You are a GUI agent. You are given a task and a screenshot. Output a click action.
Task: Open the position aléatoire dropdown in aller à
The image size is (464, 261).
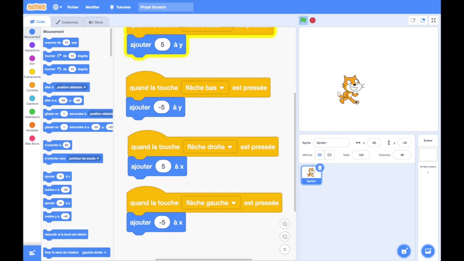[71, 87]
